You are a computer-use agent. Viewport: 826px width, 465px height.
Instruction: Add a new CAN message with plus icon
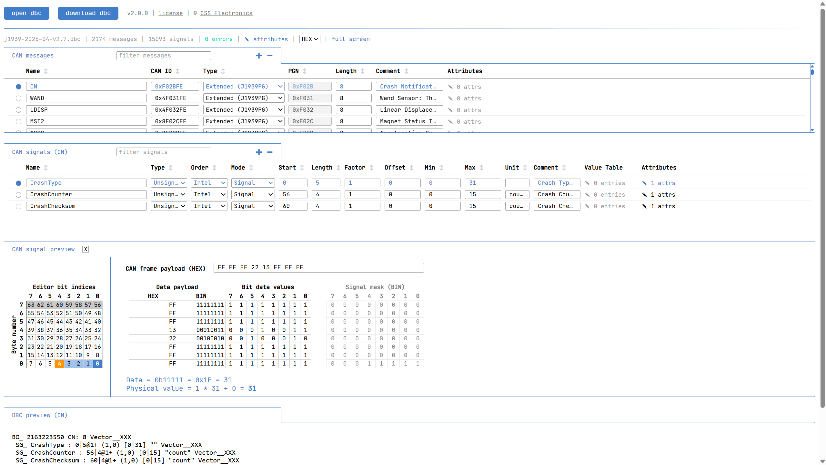click(259, 56)
